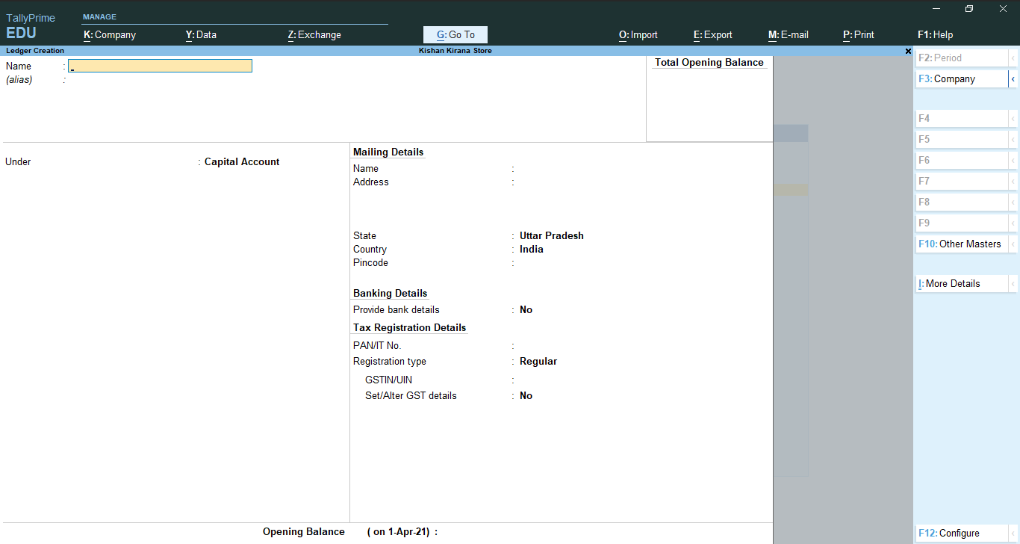Screen dimensions: 1020x544
Task: Click the Mailing Details heading
Action: (388, 152)
